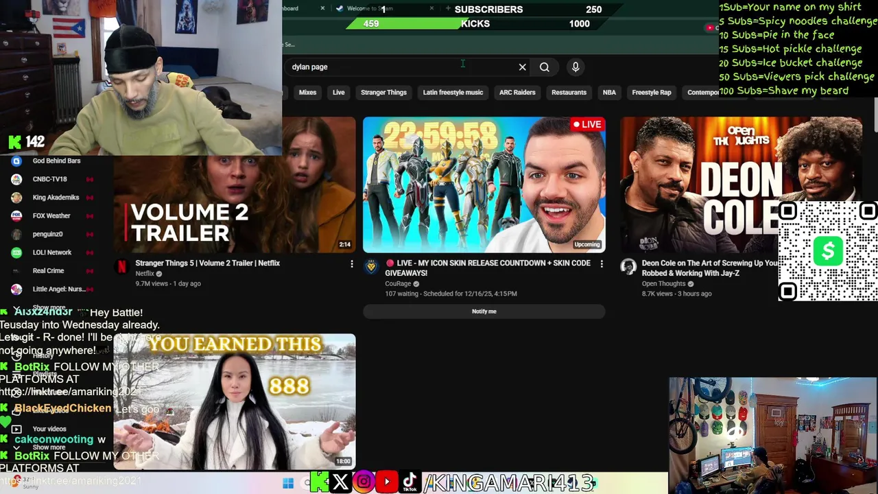878x494 pixels.
Task: Filter results by Live chip
Action: (x=339, y=93)
